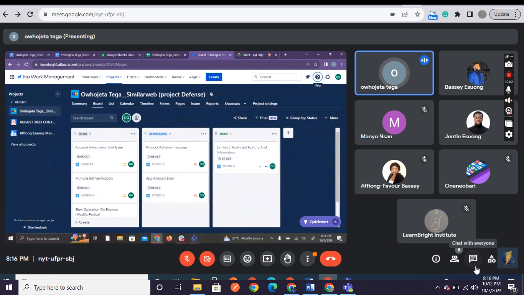The height and width of the screenshot is (295, 524).
Task: Share this page from address bar icon
Action: point(405,14)
